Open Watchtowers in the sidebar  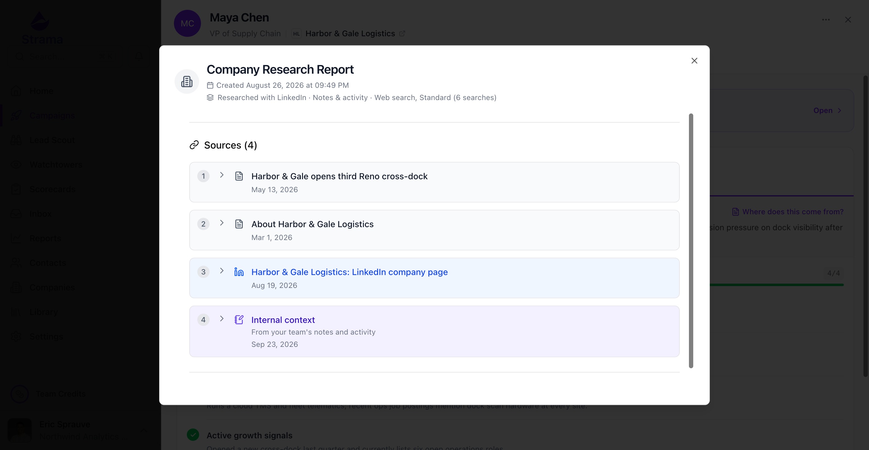pyautogui.click(x=56, y=165)
